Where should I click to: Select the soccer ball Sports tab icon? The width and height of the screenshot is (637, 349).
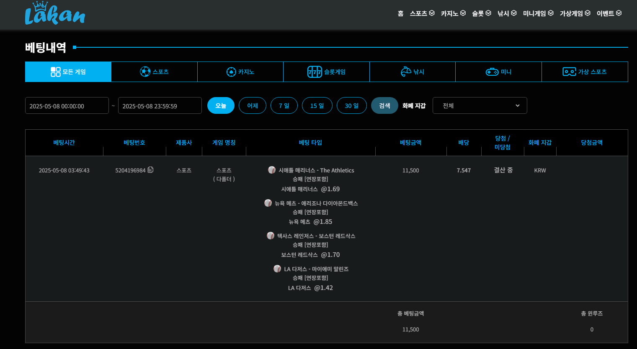click(x=145, y=72)
